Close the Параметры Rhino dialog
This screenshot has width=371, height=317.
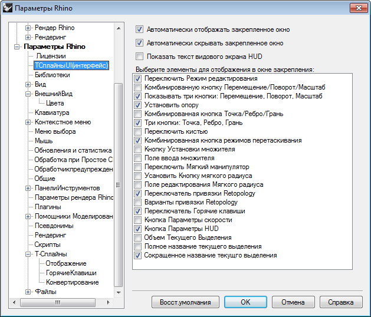[359, 8]
